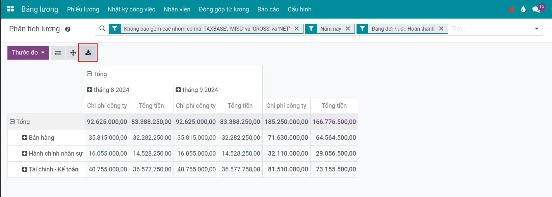
Task: Open the search options dropdown arrow
Action: [537, 29]
